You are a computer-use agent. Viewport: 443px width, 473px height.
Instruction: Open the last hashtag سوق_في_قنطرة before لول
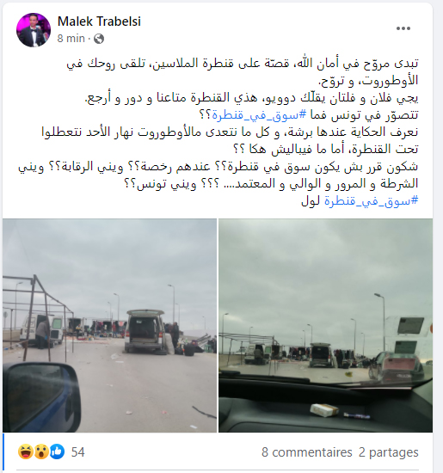pos(372,201)
